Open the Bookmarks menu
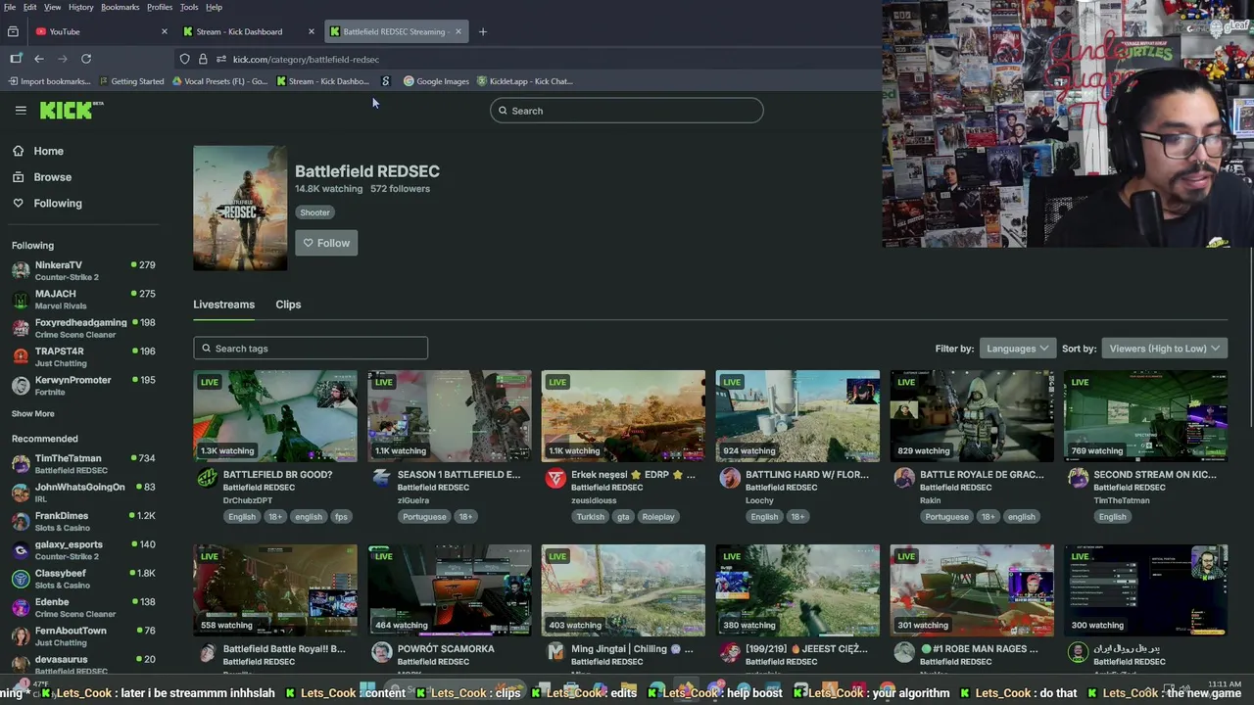The image size is (1254, 705). click(x=120, y=7)
